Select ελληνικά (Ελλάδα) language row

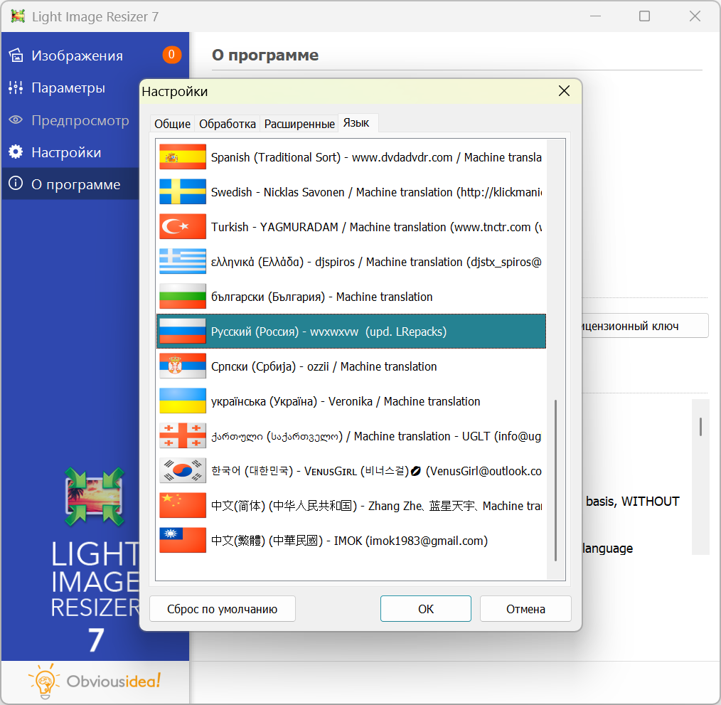pos(351,261)
